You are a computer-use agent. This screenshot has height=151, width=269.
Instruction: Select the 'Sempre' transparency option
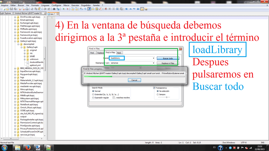tap(158, 94)
